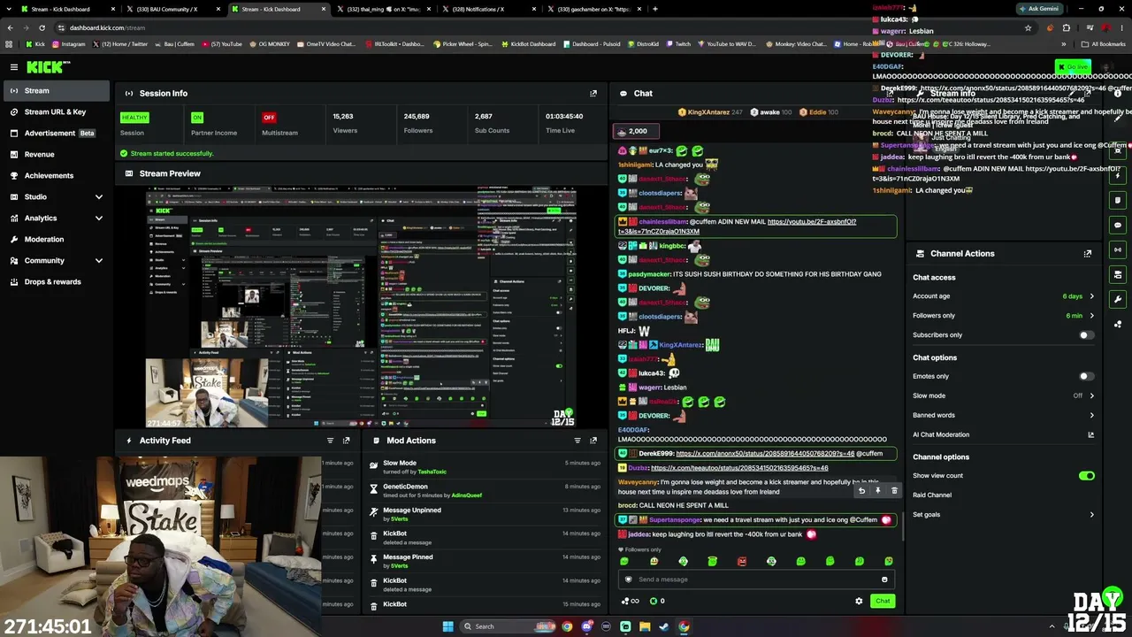Screen dimensions: 1132x637
Task: Open the Kick sidebar hamburger menu
Action: coord(14,67)
